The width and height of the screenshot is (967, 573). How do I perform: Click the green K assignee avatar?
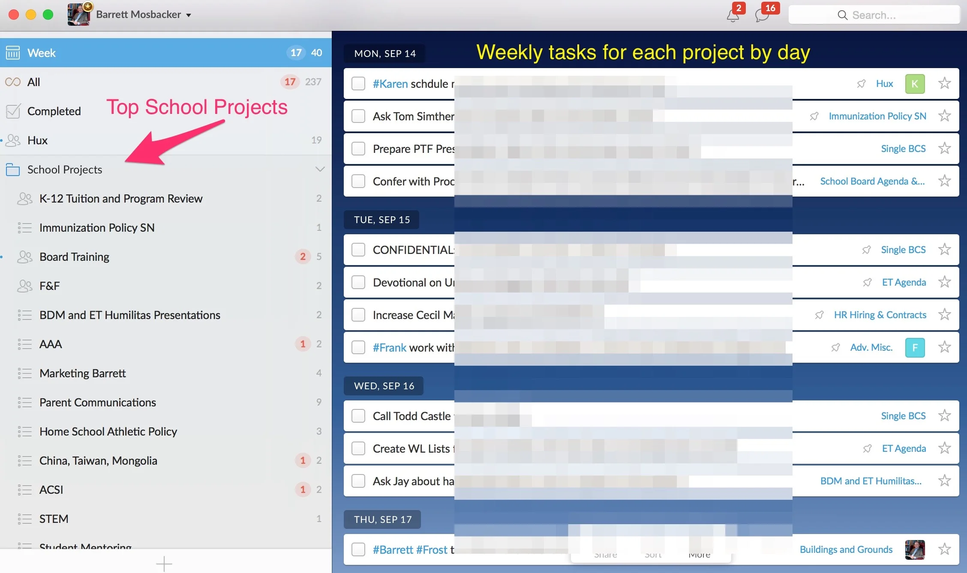click(915, 84)
